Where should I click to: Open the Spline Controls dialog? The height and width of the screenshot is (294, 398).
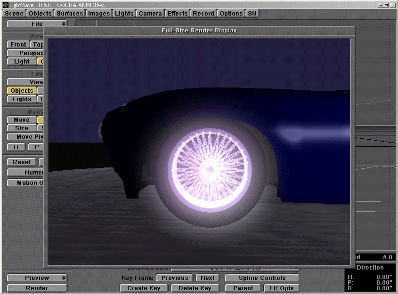point(262,278)
